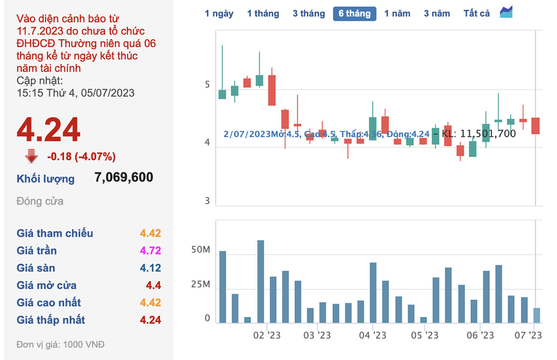Click the red down arrow price indicator

tap(31, 156)
